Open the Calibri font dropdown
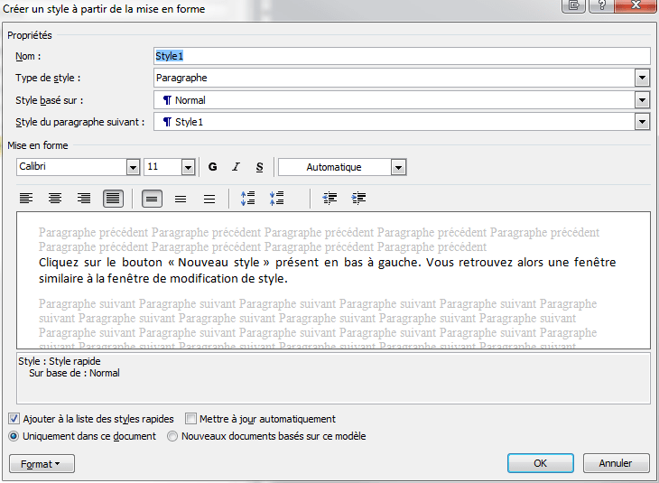The height and width of the screenshot is (483, 659). 133,167
